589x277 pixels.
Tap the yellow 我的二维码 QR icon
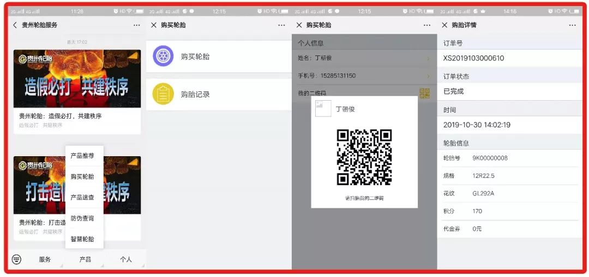424,94
